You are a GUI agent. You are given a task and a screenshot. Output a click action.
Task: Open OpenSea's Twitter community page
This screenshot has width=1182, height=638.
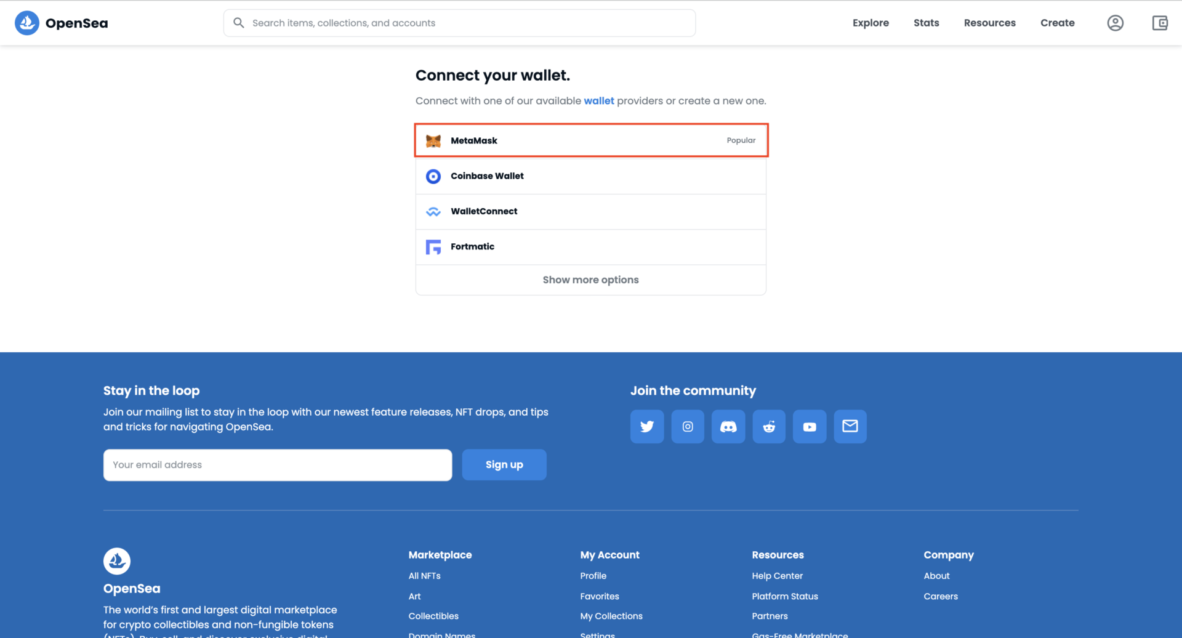click(x=646, y=426)
